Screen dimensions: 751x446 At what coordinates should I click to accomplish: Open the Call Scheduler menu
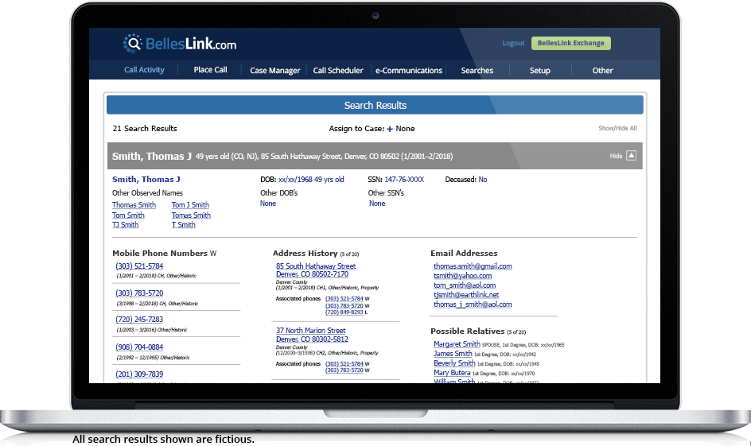click(x=338, y=70)
